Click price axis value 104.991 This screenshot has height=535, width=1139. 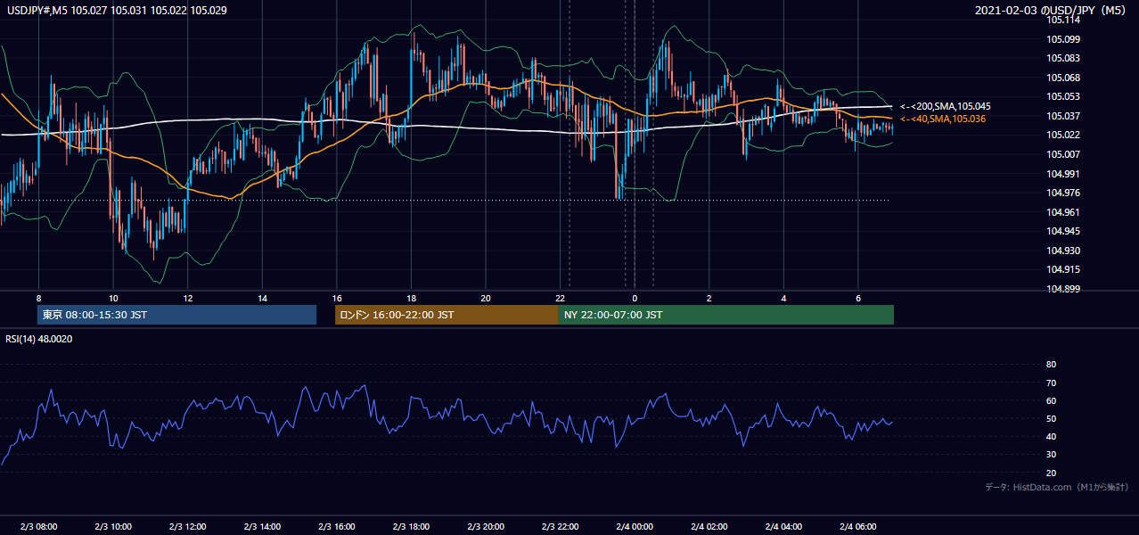[1063, 174]
